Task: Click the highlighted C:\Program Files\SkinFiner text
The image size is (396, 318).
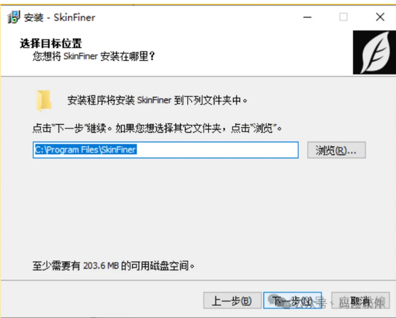Action: point(86,150)
